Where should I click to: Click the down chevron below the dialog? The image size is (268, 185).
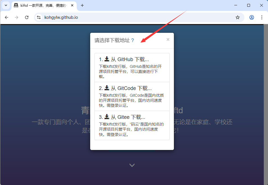pos(132,165)
